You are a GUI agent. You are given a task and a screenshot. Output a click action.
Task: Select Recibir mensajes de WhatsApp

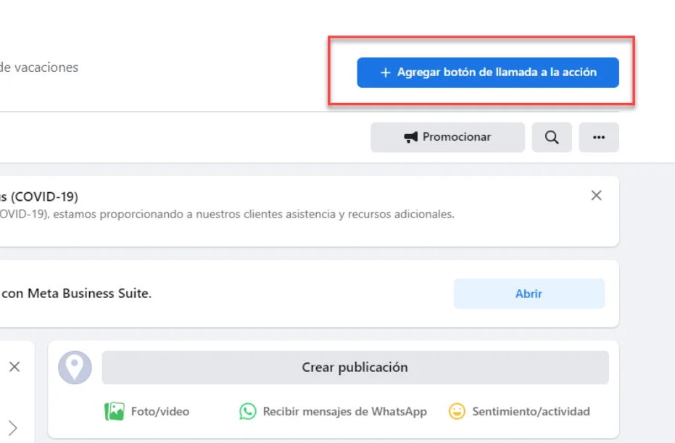334,412
